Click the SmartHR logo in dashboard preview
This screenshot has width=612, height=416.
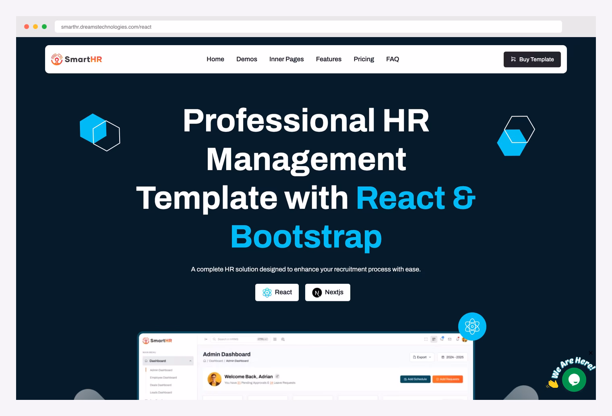click(x=157, y=341)
